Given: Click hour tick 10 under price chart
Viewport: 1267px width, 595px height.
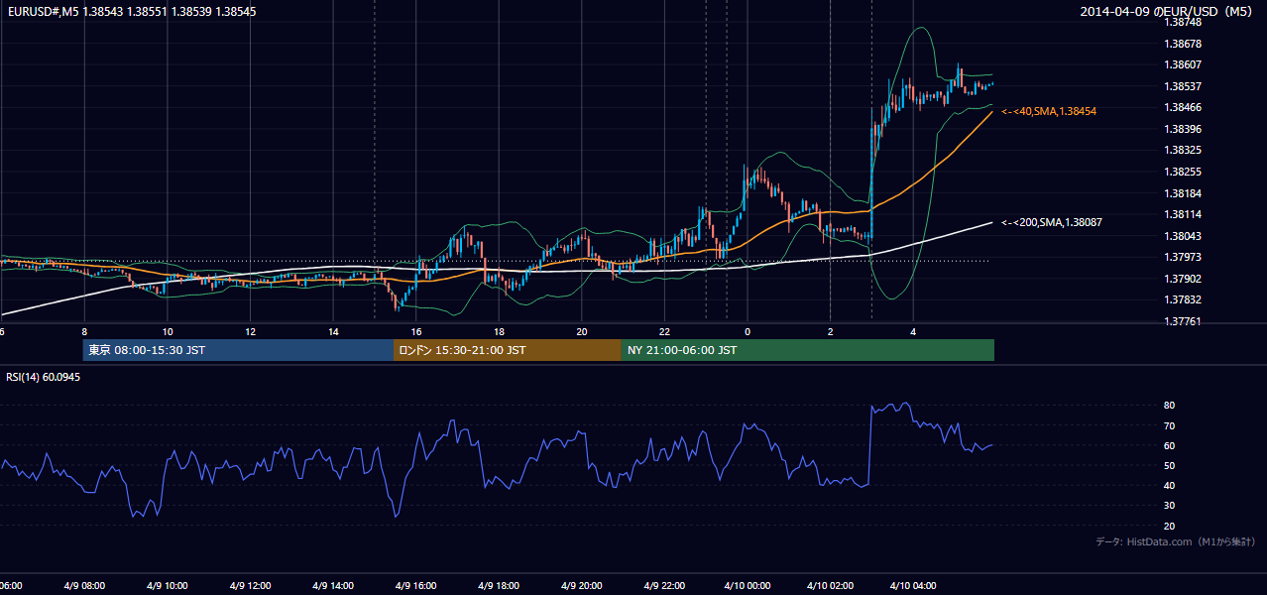Looking at the screenshot, I should (168, 331).
